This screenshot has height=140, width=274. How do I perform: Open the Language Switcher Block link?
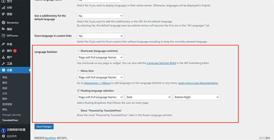click(161, 63)
